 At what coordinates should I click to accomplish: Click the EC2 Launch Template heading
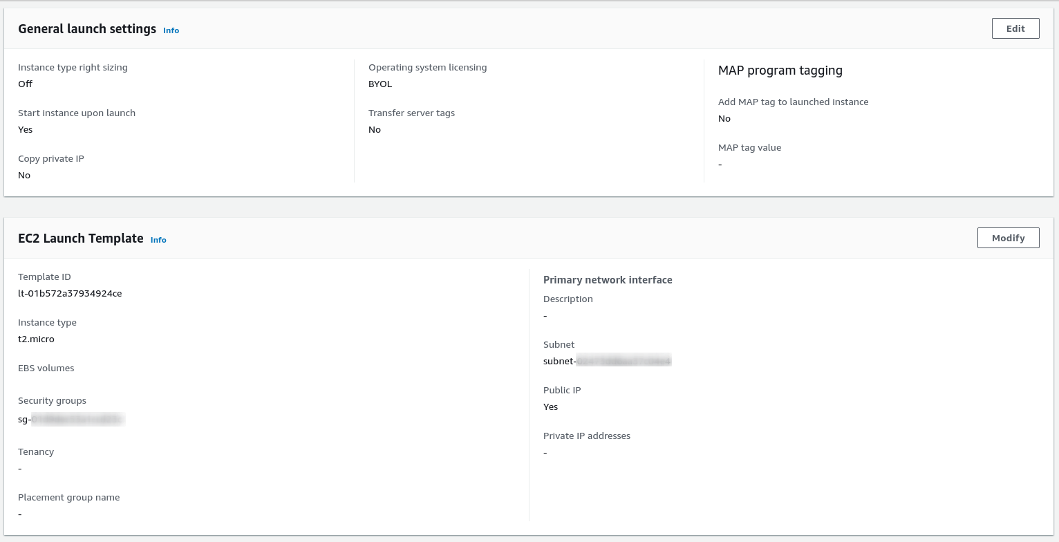point(81,239)
